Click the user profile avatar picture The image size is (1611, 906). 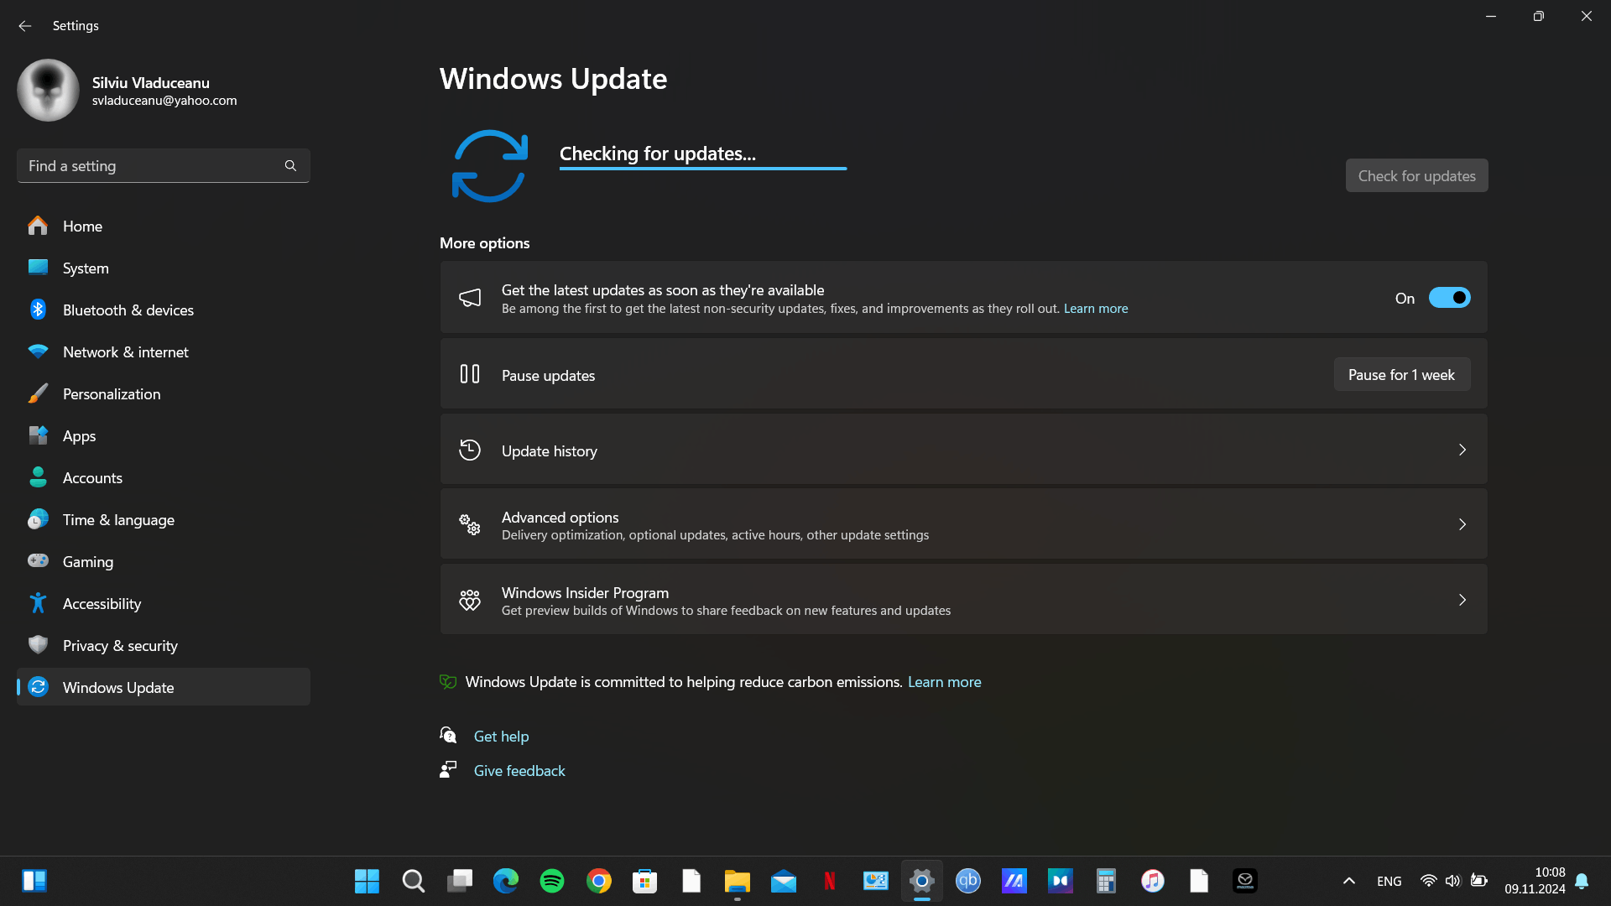pos(48,90)
